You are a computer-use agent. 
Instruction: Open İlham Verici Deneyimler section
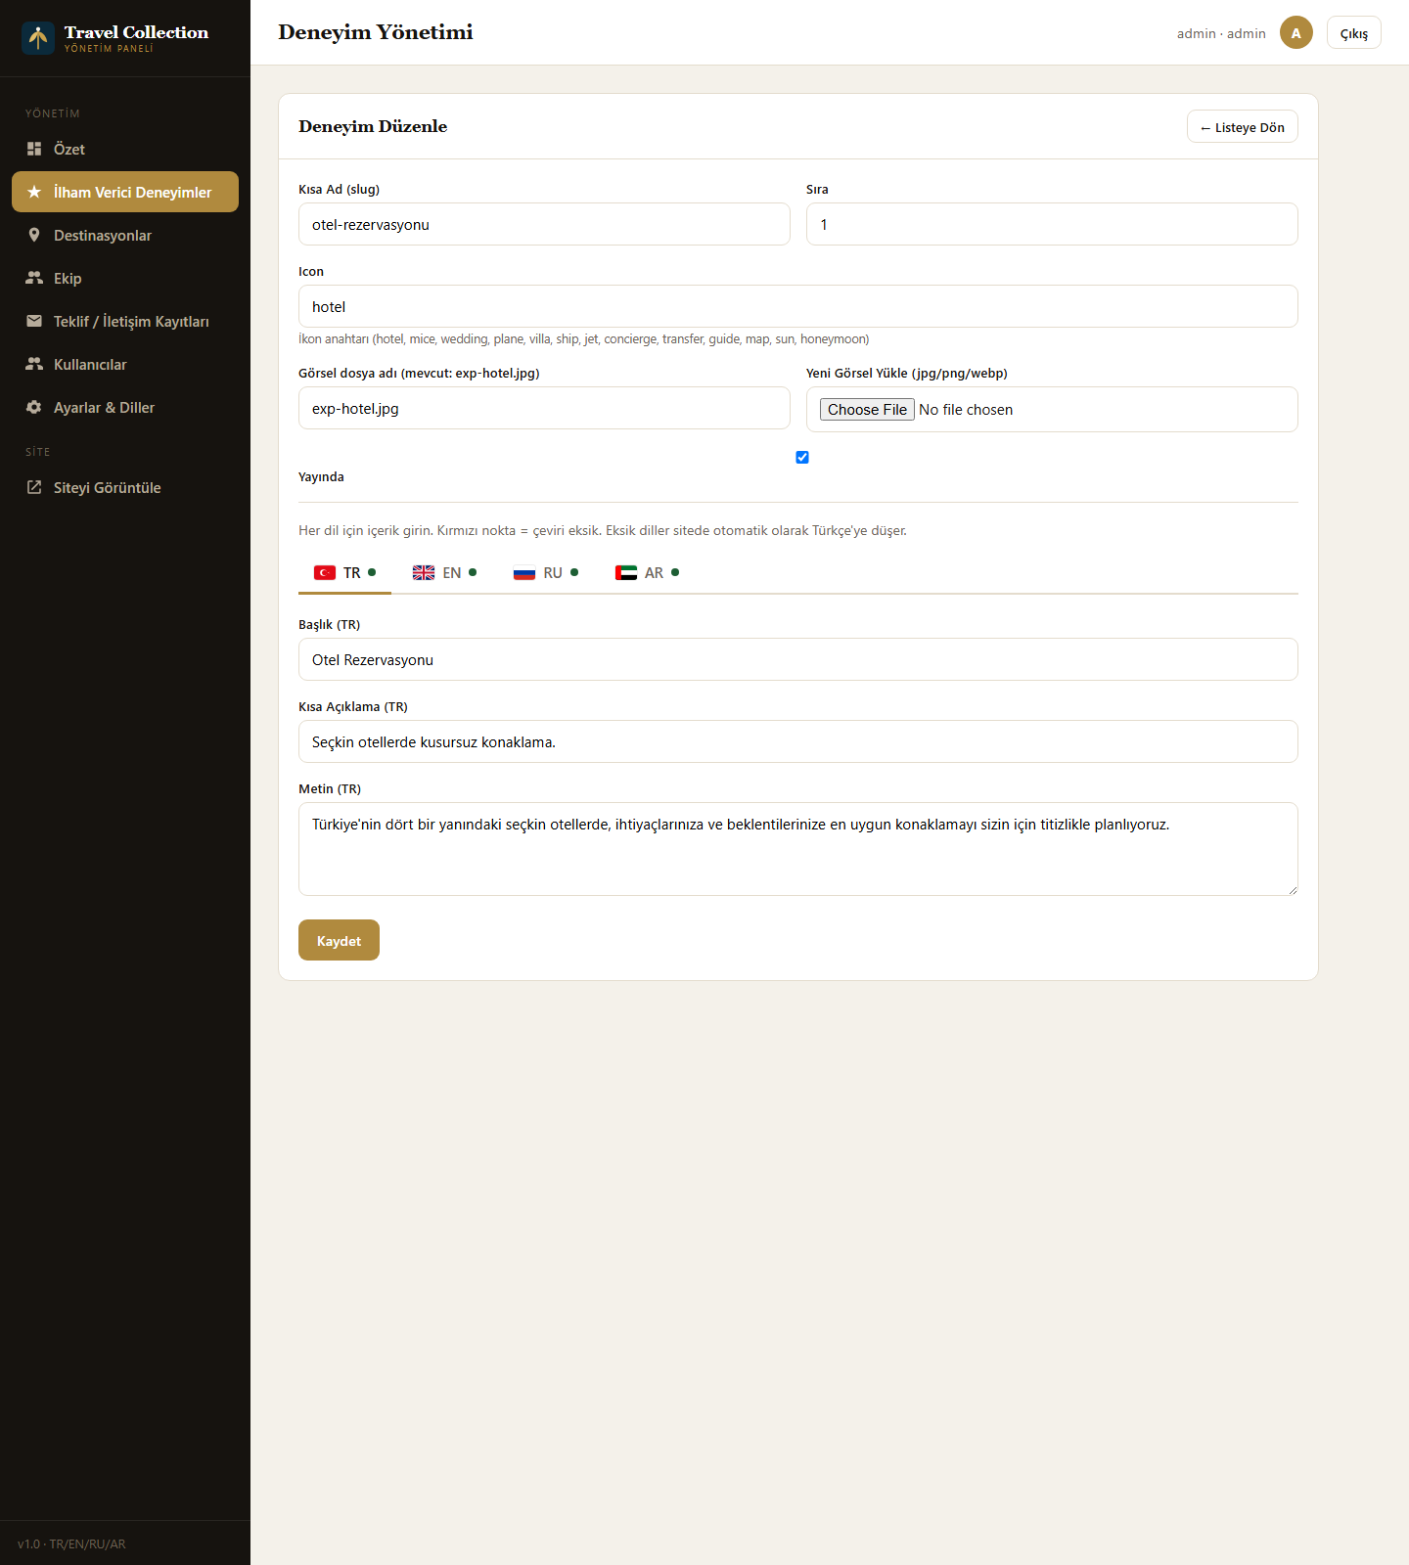click(125, 192)
